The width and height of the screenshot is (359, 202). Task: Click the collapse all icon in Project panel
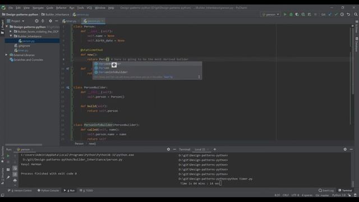[x=43, y=21]
